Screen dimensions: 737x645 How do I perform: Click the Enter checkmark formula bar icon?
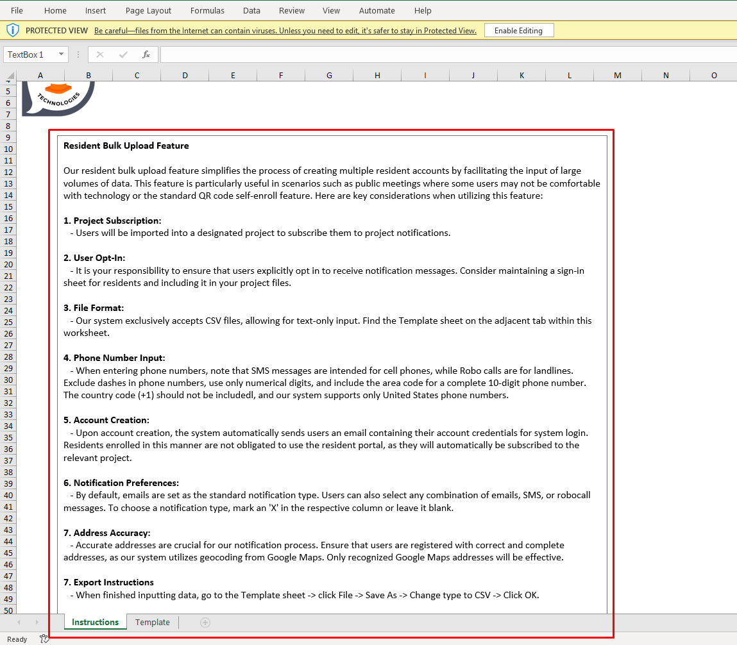[123, 54]
